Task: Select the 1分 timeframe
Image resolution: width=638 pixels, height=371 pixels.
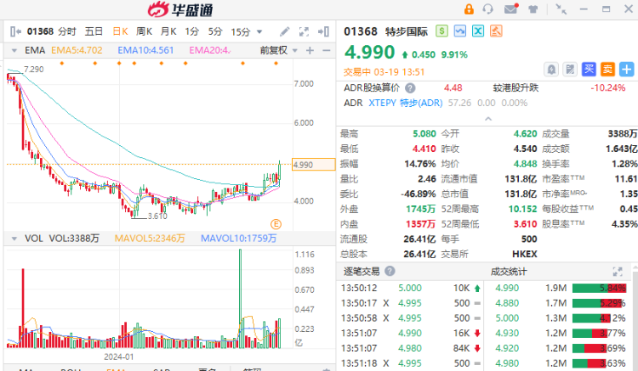Action: pyautogui.click(x=191, y=31)
